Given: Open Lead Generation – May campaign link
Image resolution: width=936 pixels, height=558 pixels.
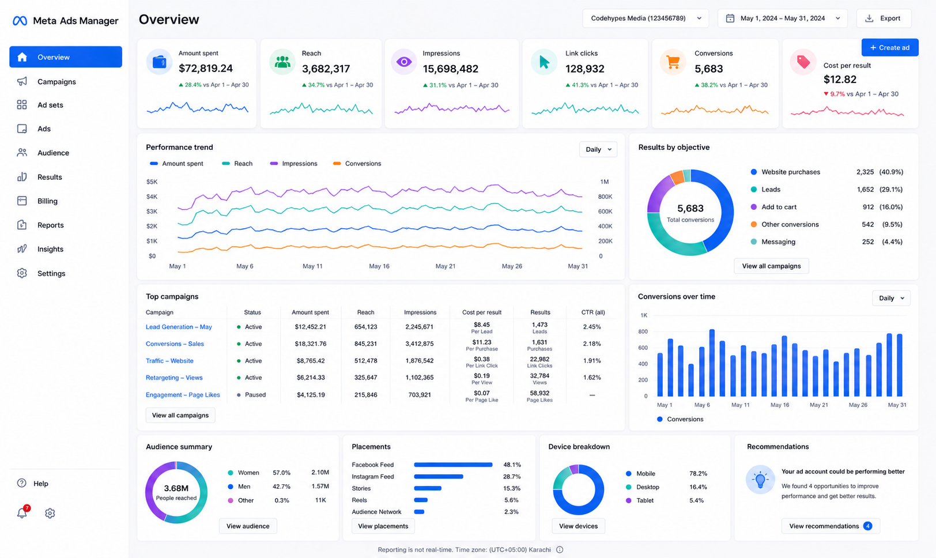Looking at the screenshot, I should pos(179,327).
